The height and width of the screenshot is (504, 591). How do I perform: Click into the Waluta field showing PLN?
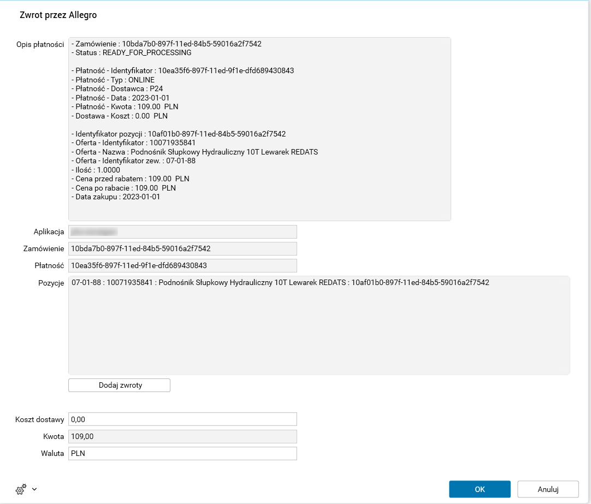pyautogui.click(x=182, y=453)
